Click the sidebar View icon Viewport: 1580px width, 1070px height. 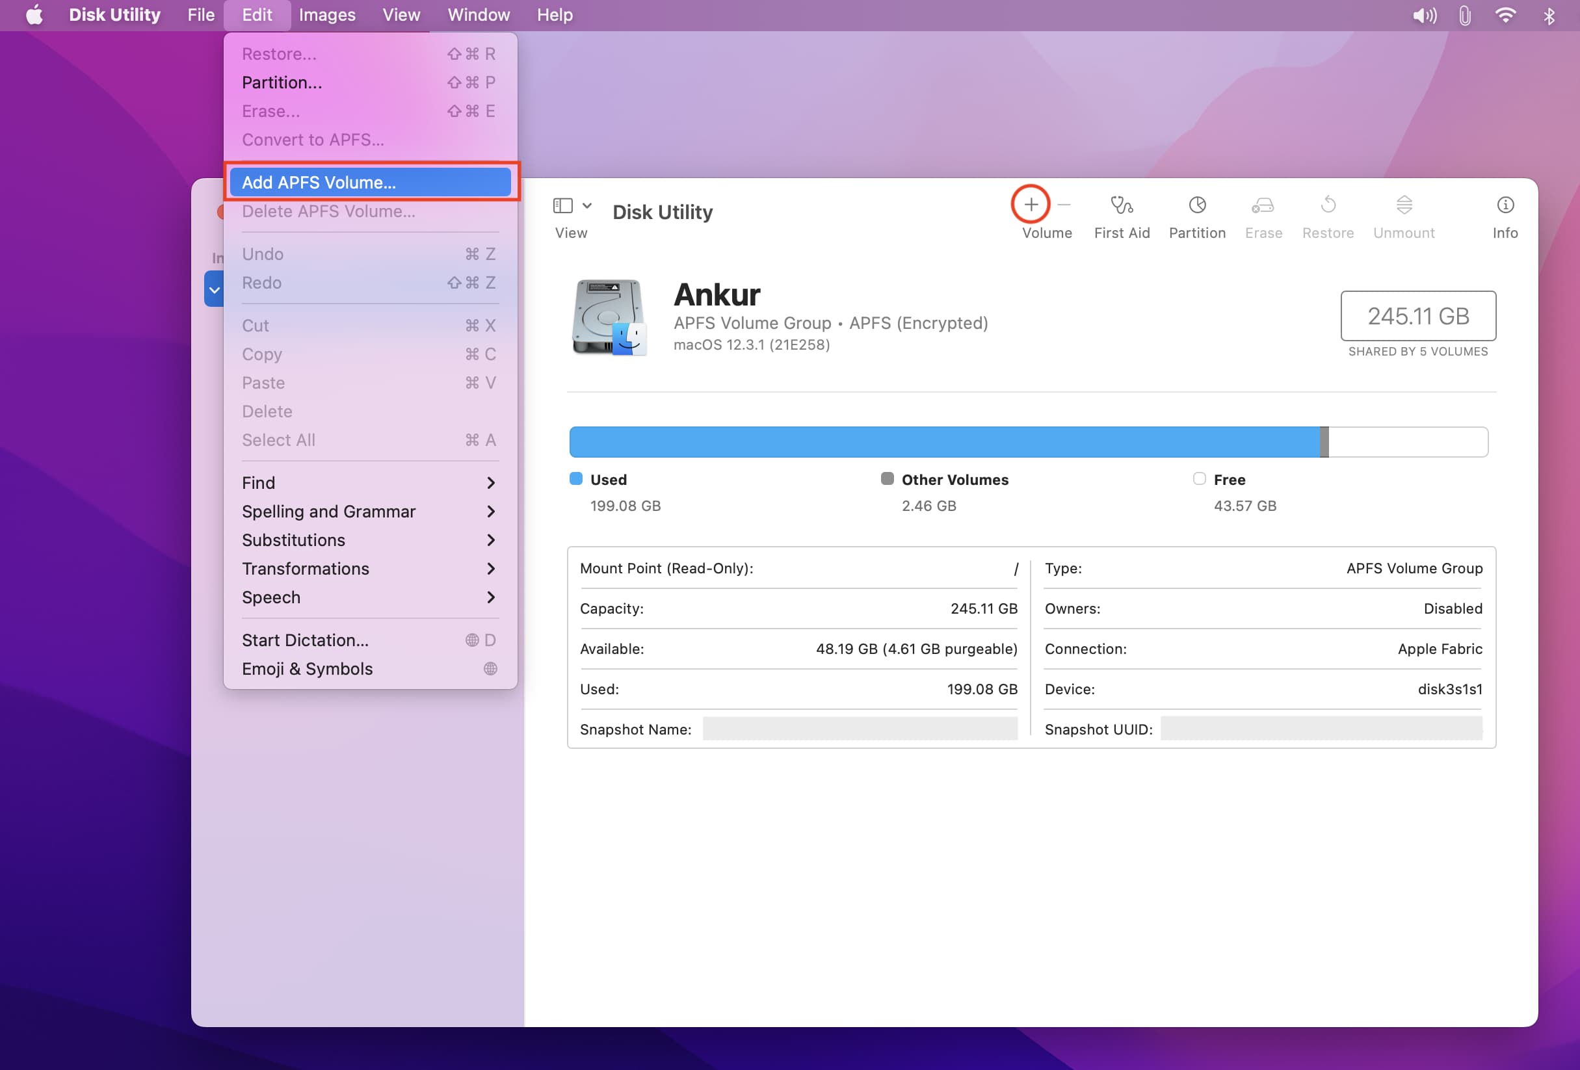[562, 205]
